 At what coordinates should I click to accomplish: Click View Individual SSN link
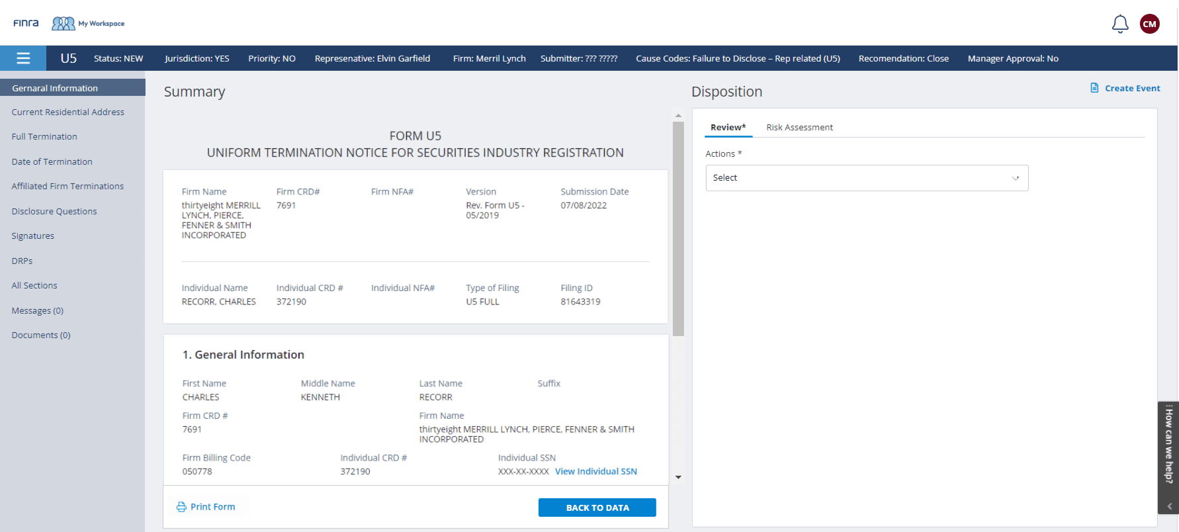click(x=596, y=471)
